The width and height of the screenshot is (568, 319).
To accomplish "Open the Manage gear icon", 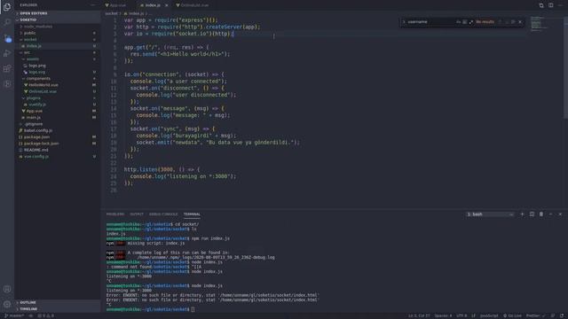I will pyautogui.click(x=7, y=304).
